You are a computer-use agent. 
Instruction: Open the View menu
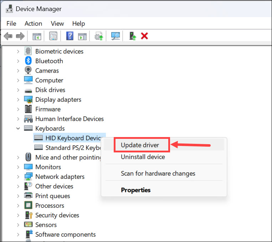click(x=57, y=24)
